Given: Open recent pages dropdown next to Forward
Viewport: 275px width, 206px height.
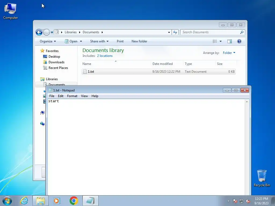Looking at the screenshot, I should (x=52, y=32).
